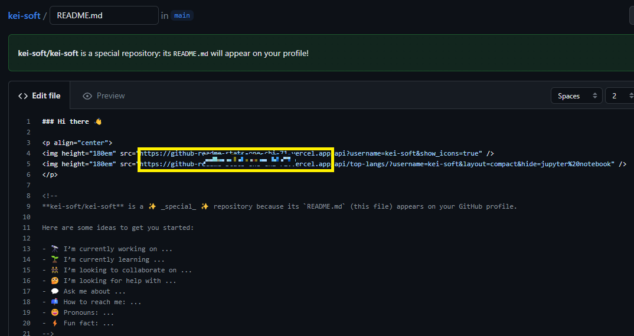Screen dimensions: 634x336
Task: Click the special repository notice text
Action: [x=164, y=53]
